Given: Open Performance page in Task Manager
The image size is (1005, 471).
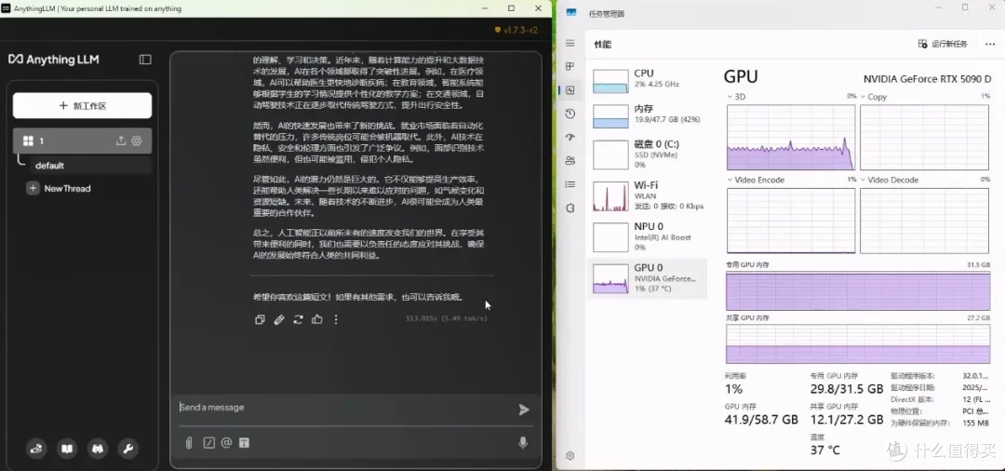Looking at the screenshot, I should click(x=569, y=90).
